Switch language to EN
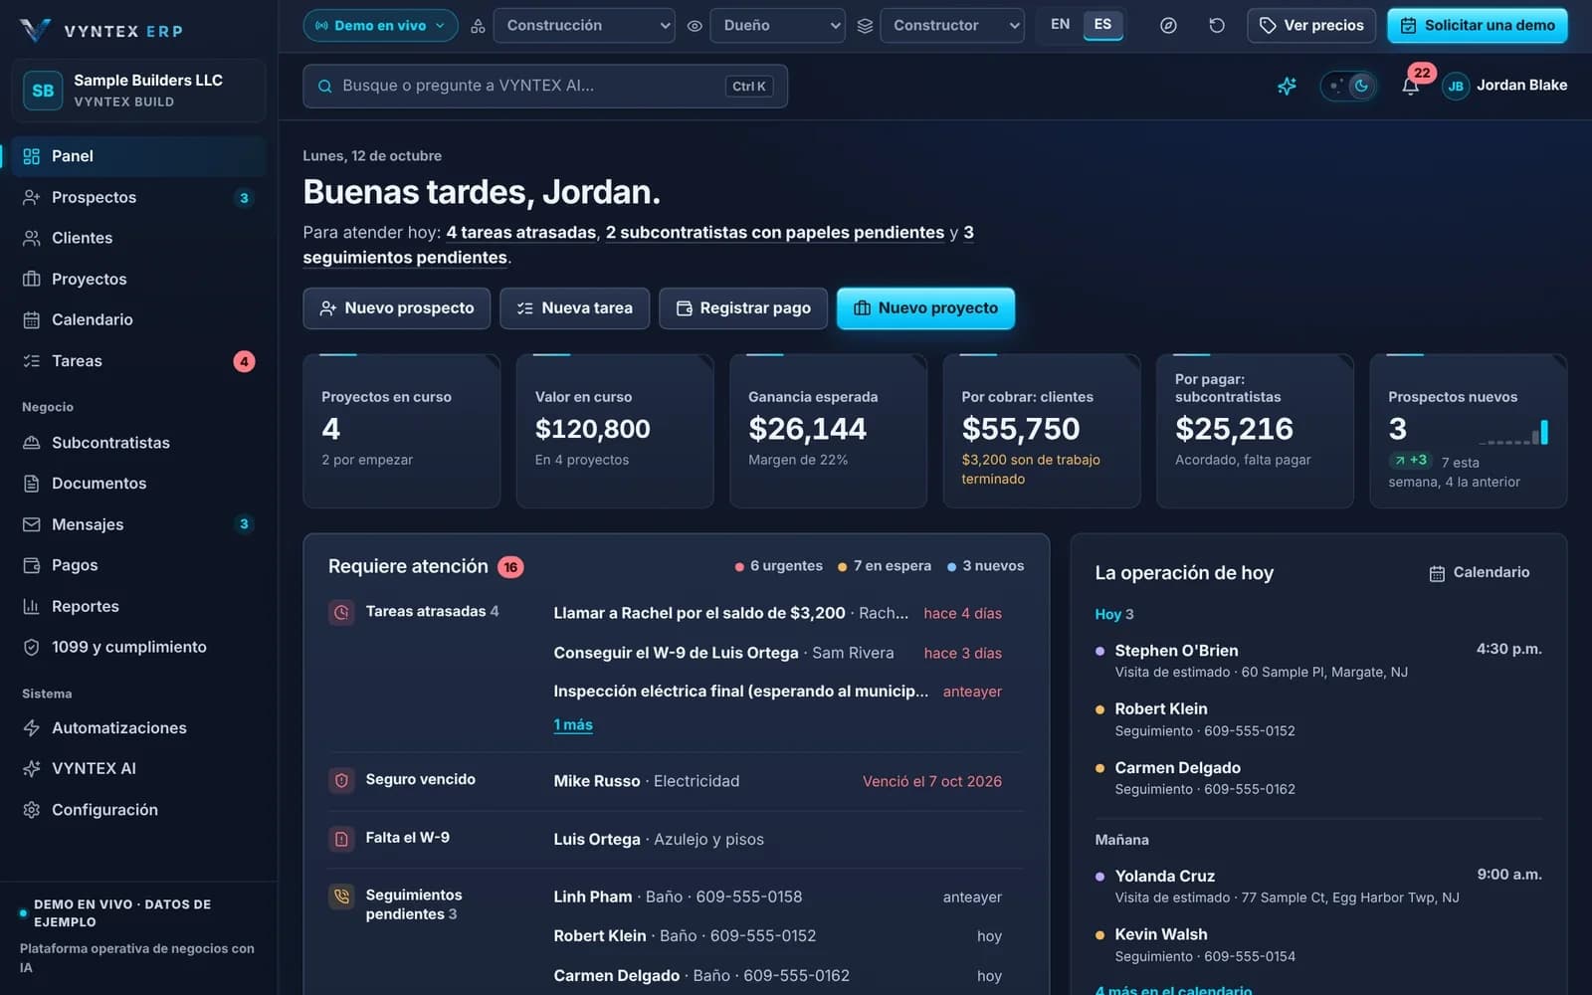1592x995 pixels. click(x=1060, y=25)
